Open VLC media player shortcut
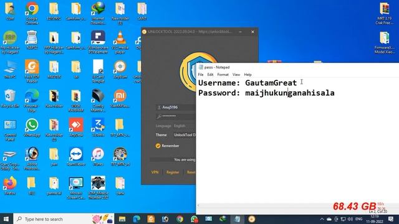 pyautogui.click(x=120, y=42)
